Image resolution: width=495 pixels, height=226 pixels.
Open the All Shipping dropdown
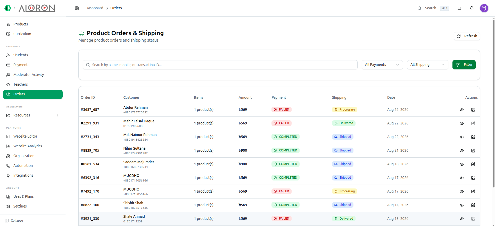[x=427, y=65]
